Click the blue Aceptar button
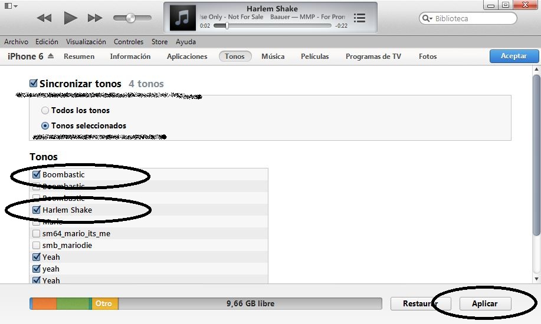The width and height of the screenshot is (541, 324). [514, 56]
